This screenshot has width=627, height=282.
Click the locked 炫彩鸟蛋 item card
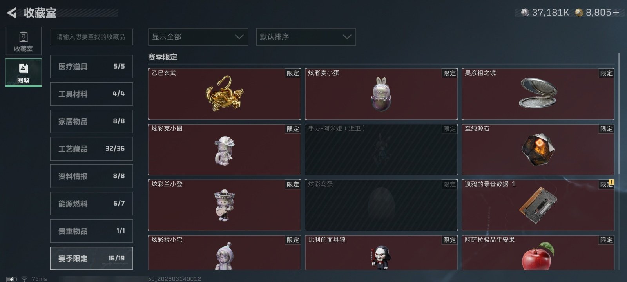(x=381, y=205)
